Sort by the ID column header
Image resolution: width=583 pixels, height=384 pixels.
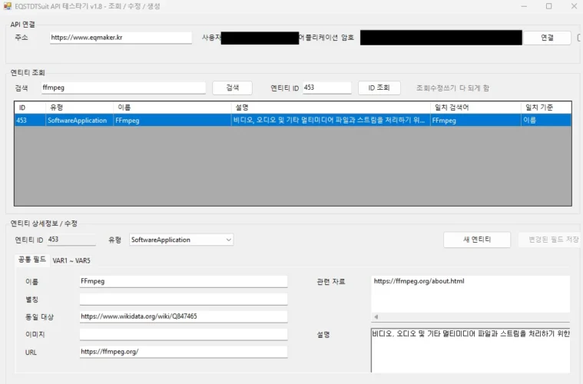click(x=30, y=108)
